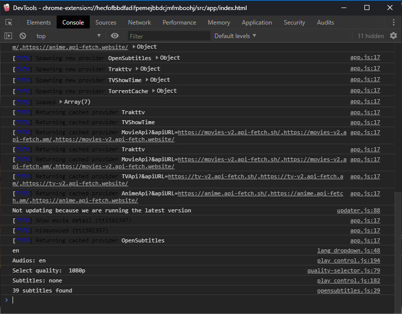Image resolution: width=402 pixels, height=314 pixels.
Task: Open the top execution context dropdown
Action: [68, 36]
